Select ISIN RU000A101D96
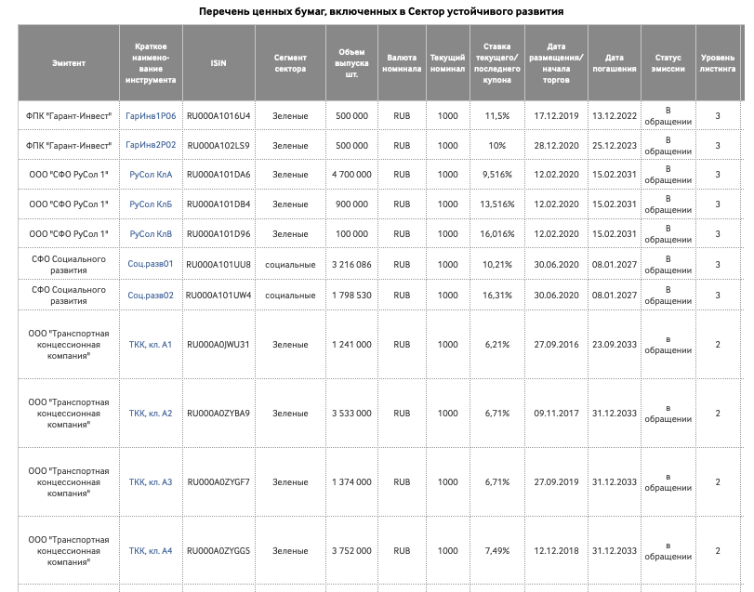This screenshot has width=754, height=592. point(218,234)
